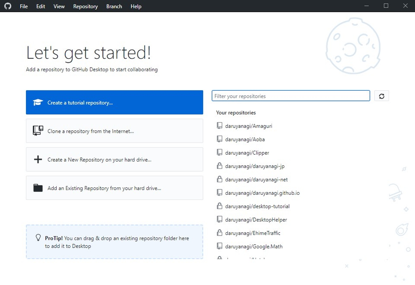Open the View menu
The image size is (415, 285).
click(x=59, y=6)
